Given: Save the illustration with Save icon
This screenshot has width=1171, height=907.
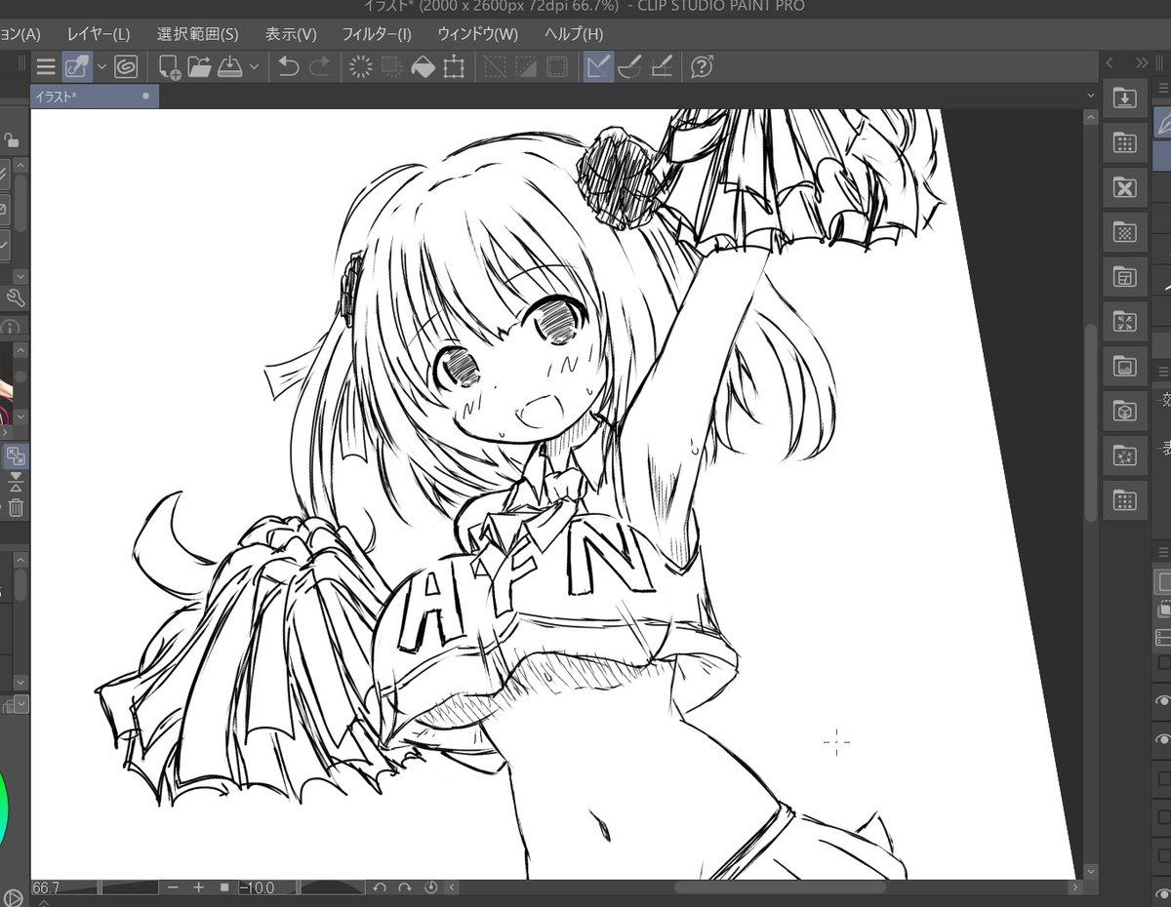Looking at the screenshot, I should [x=230, y=67].
